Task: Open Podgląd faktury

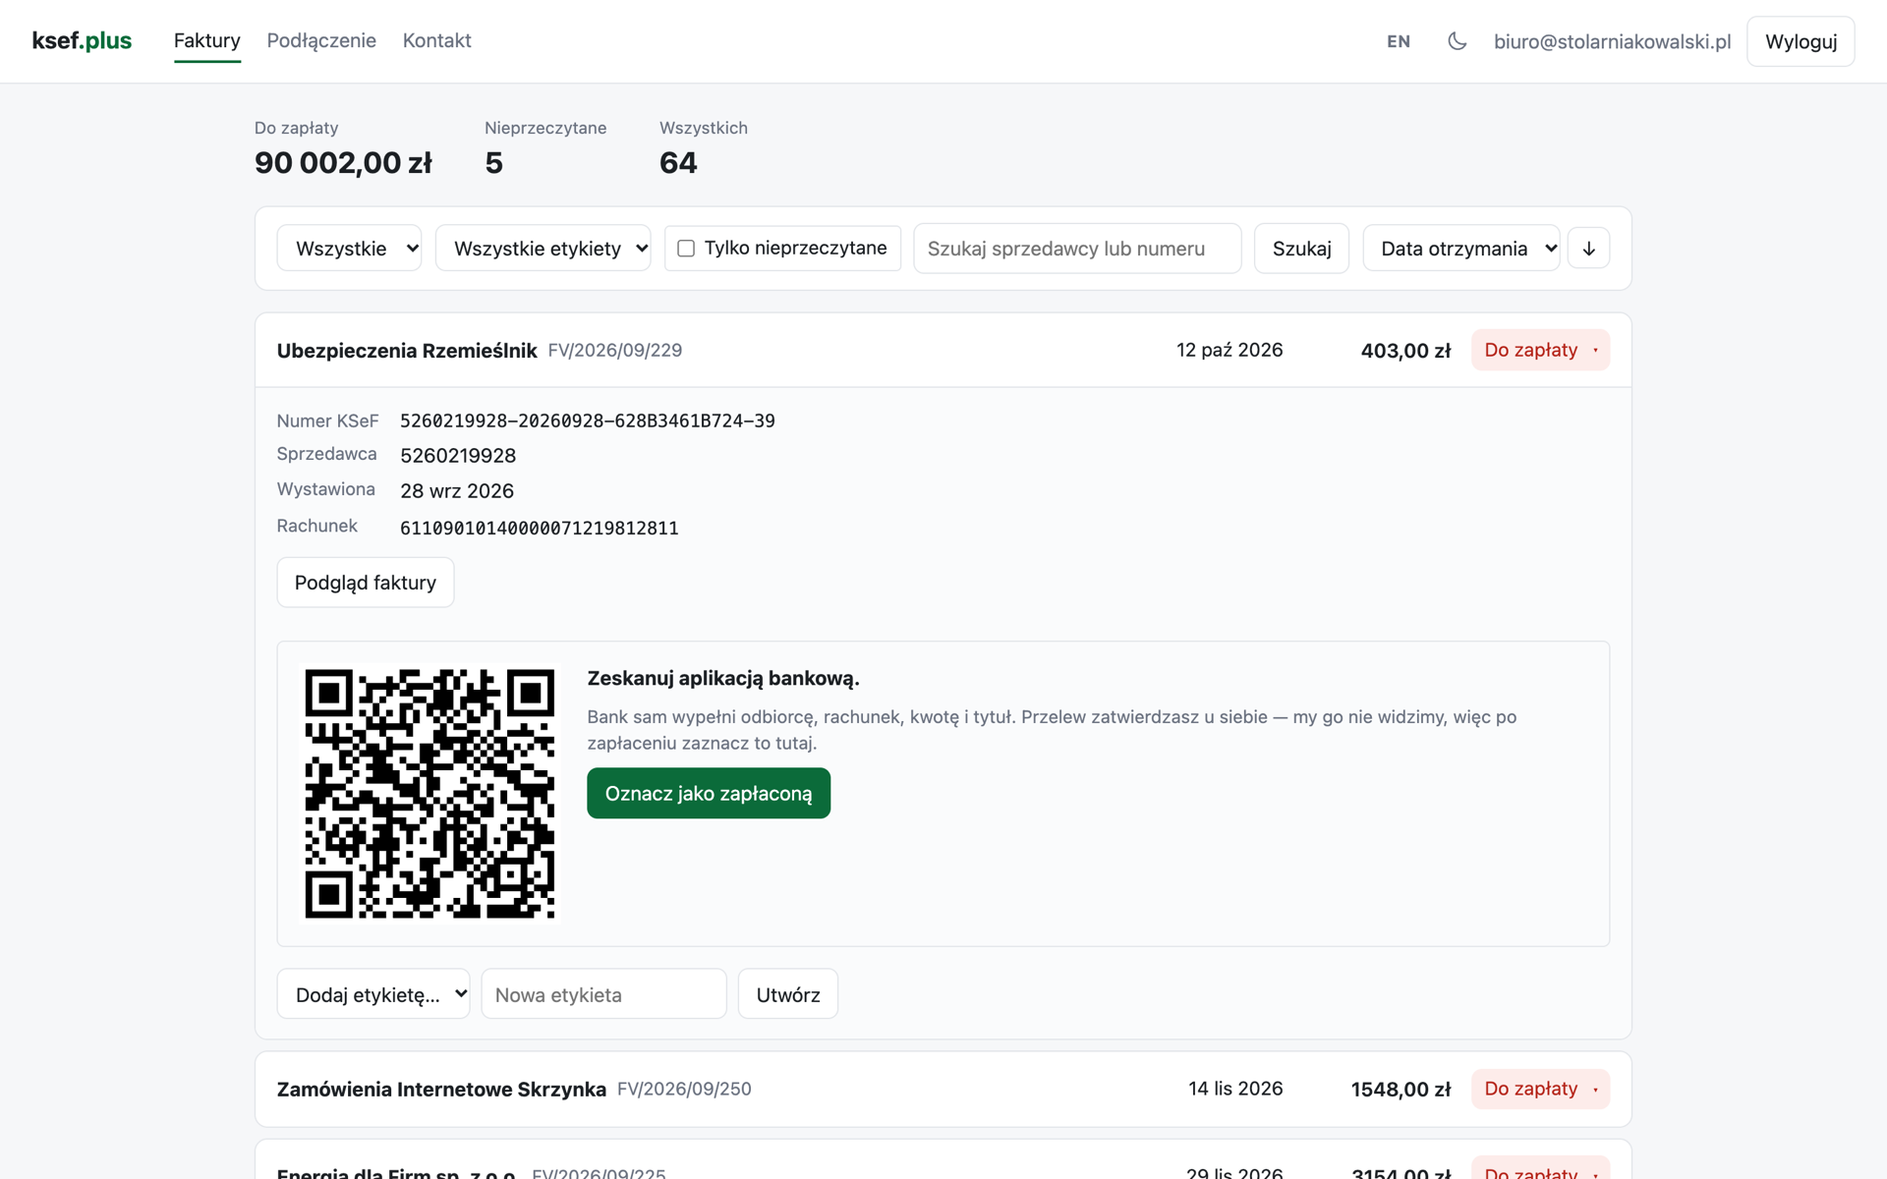Action: [x=366, y=583]
